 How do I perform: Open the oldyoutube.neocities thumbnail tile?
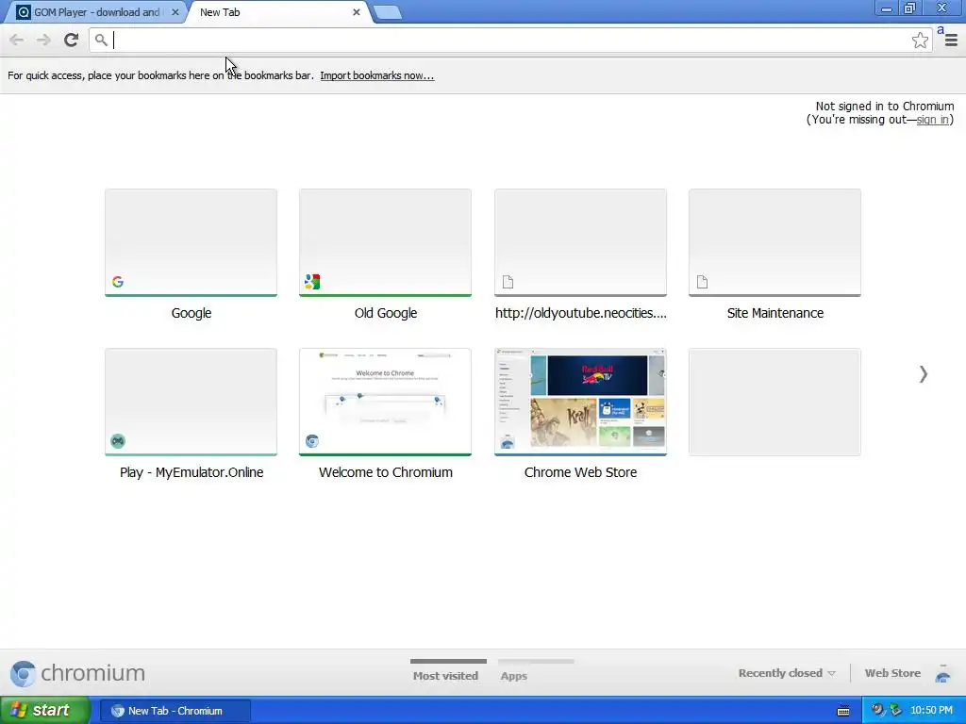tap(580, 242)
